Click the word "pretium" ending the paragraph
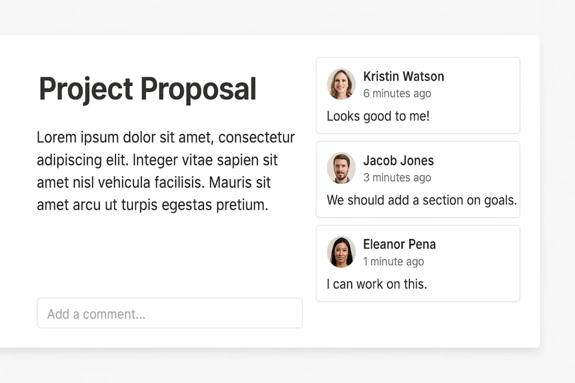 242,205
